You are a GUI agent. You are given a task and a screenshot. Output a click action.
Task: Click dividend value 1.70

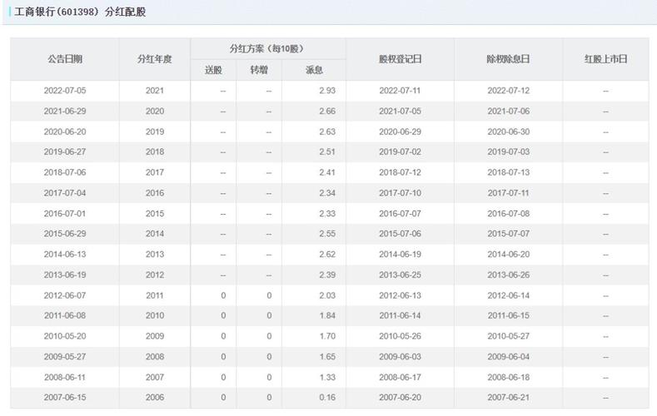tap(327, 336)
